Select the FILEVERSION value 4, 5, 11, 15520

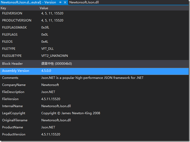click(x=52, y=13)
